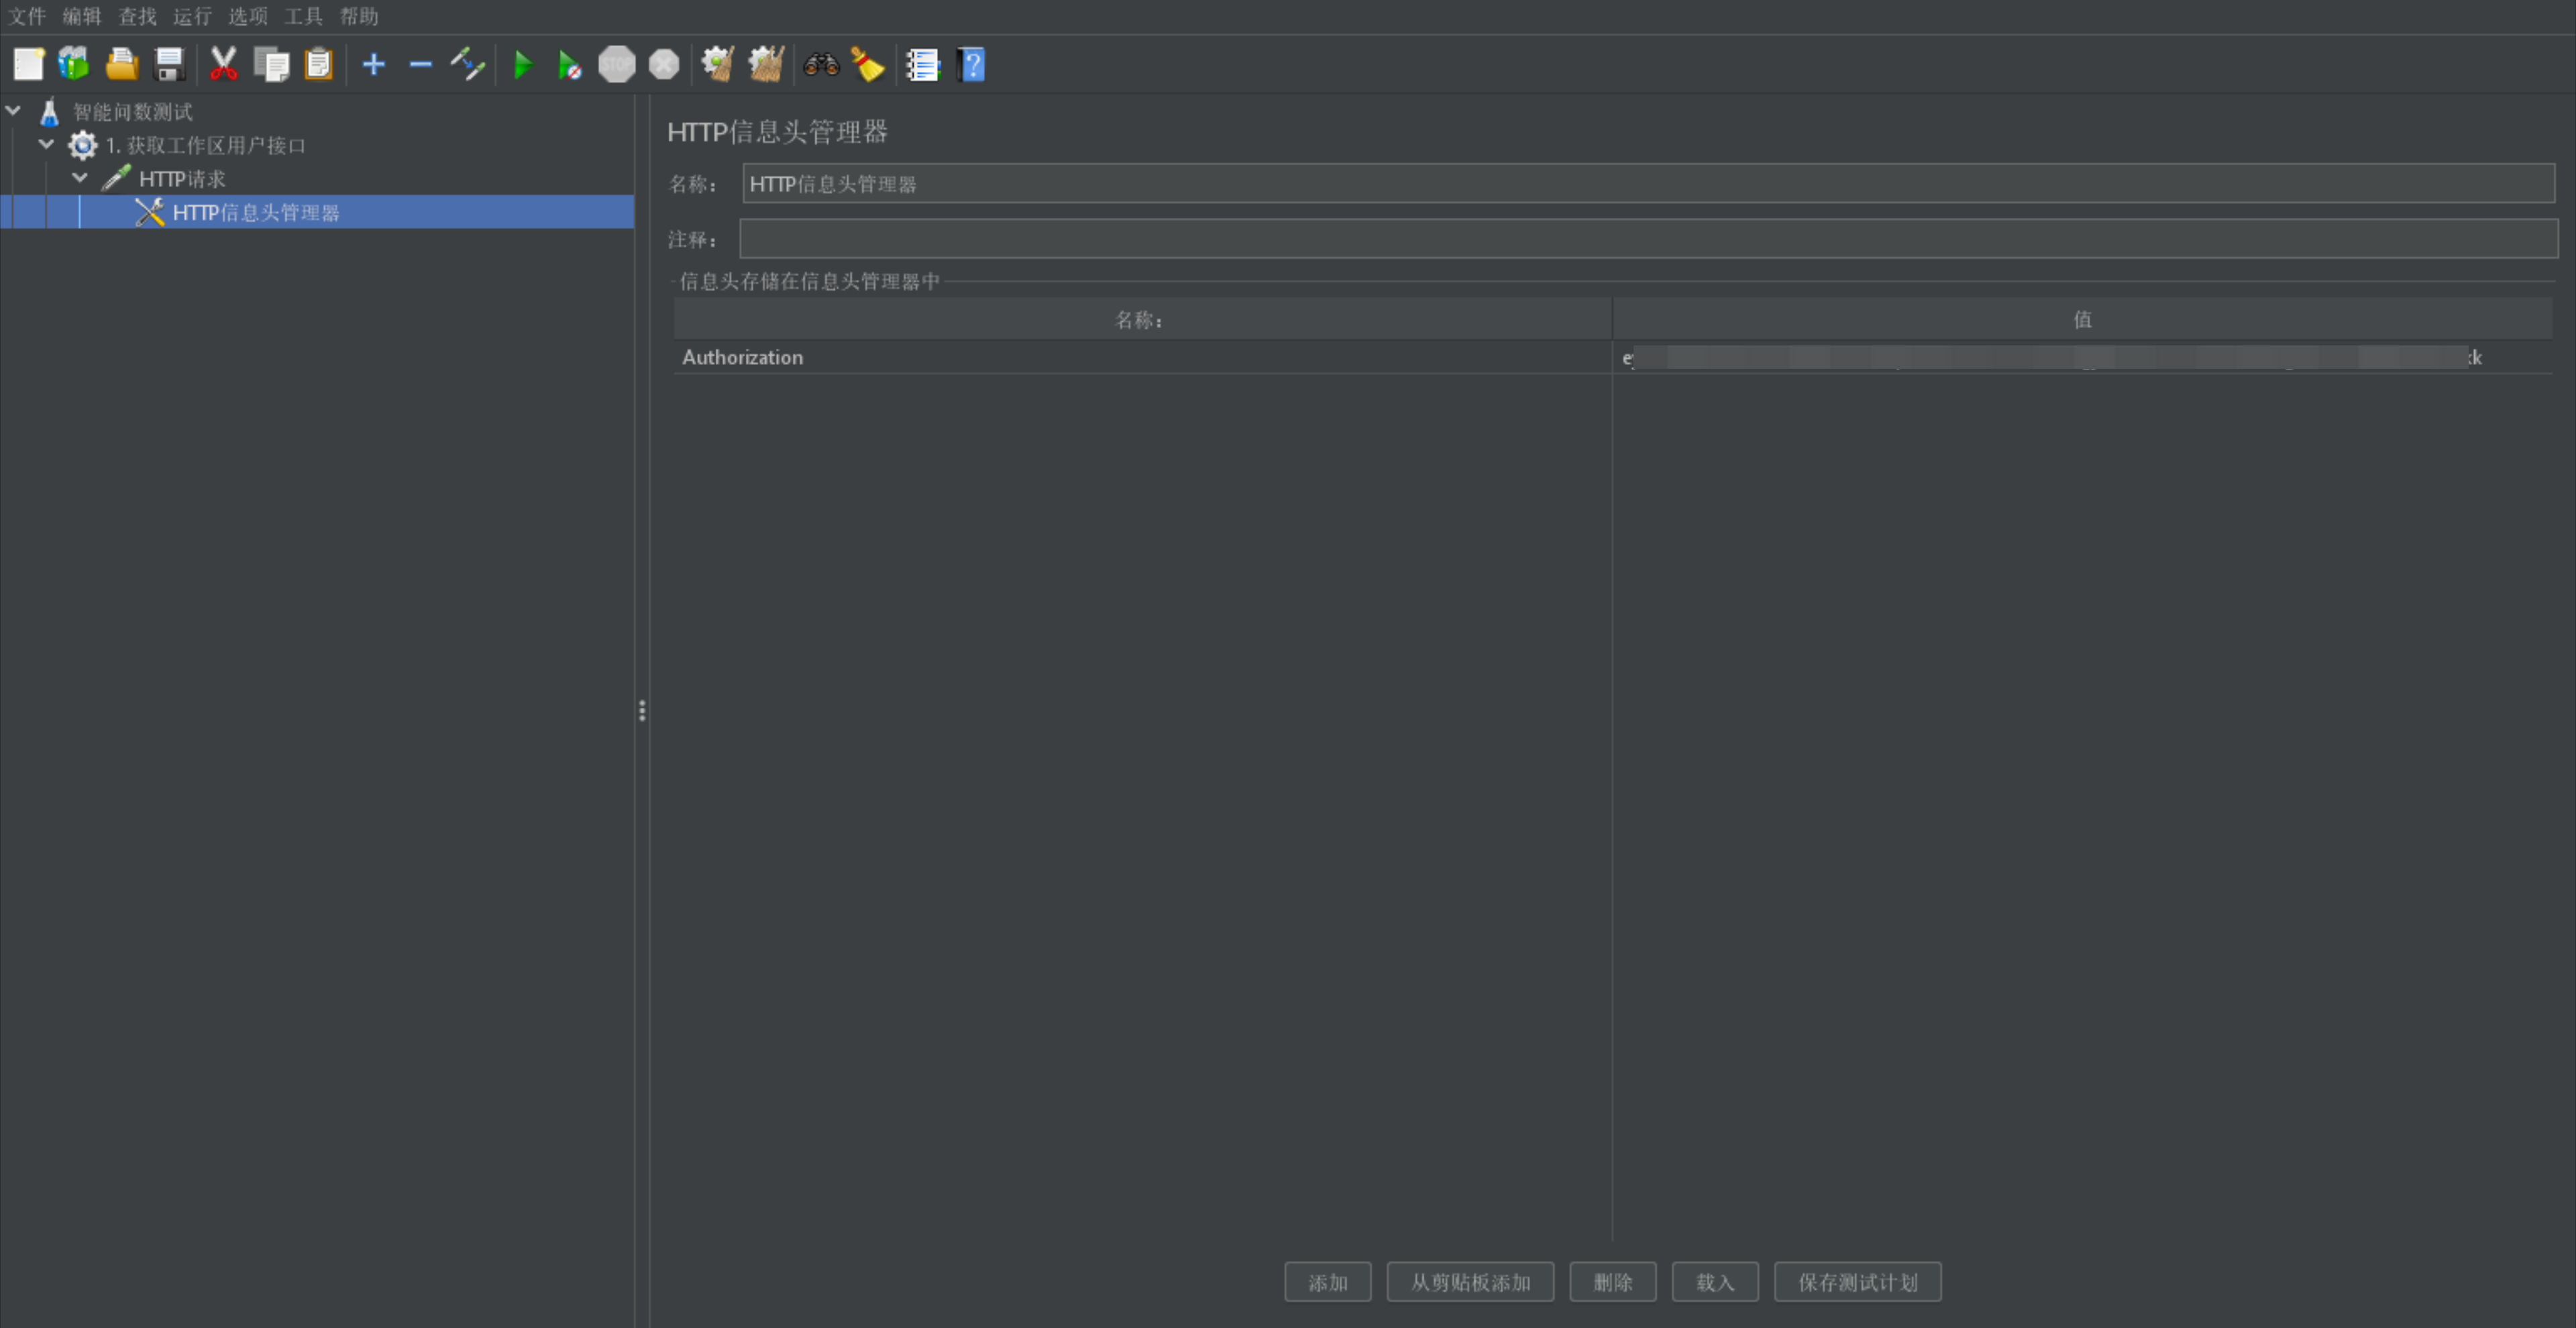Screen dimensions: 2576x1328
Task: Click the 名称 input field
Action: 1648,184
